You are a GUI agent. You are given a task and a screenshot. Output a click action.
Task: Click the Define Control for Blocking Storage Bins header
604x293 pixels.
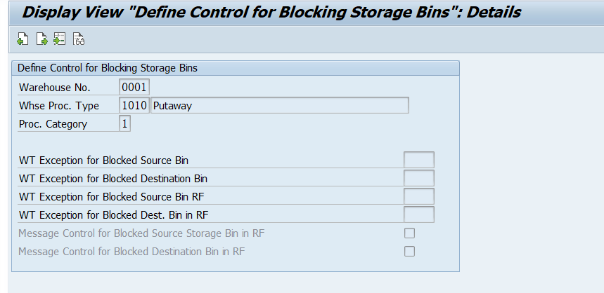point(108,68)
